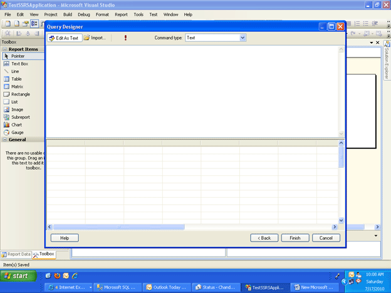Select the Pointer tool in Toolbox
391x293 pixels.
(x=23, y=56)
